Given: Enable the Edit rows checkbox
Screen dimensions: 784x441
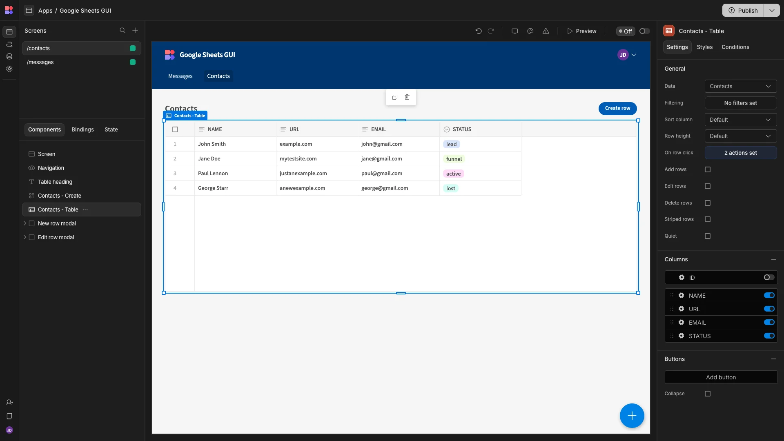Looking at the screenshot, I should click(708, 186).
